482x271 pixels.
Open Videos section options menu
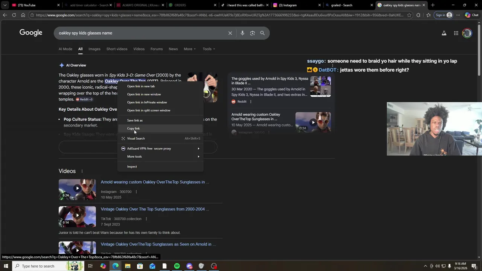(82, 171)
